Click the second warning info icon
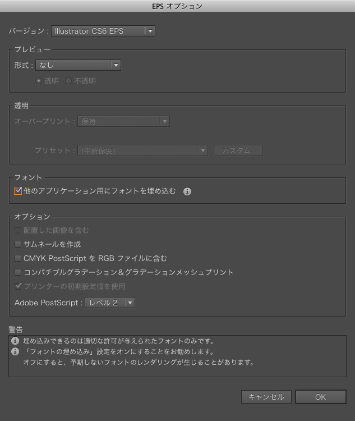Image resolution: width=355 pixels, height=421 pixels. (15, 351)
